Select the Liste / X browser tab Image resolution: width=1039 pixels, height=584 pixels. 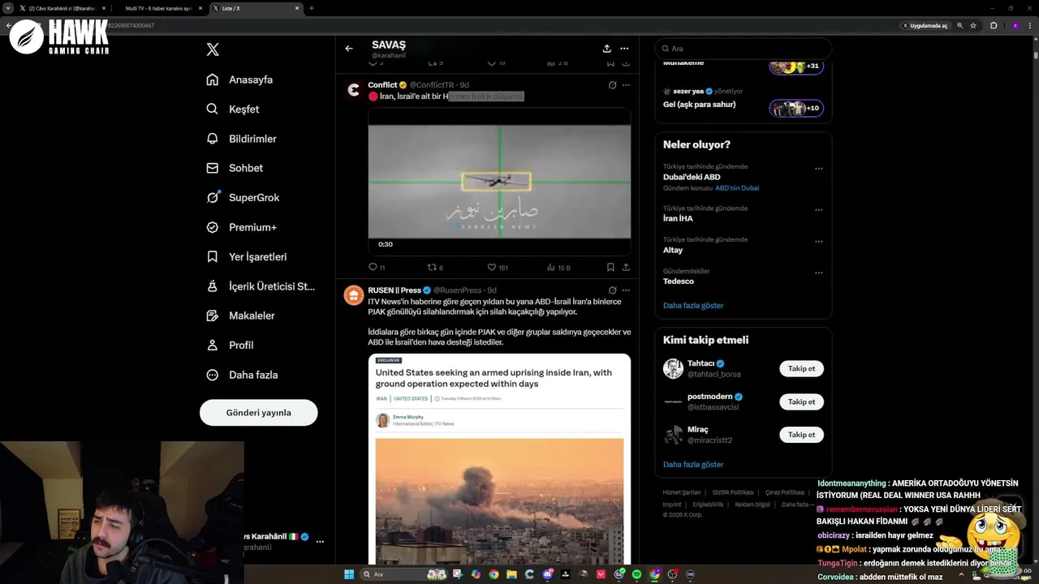coord(257,8)
